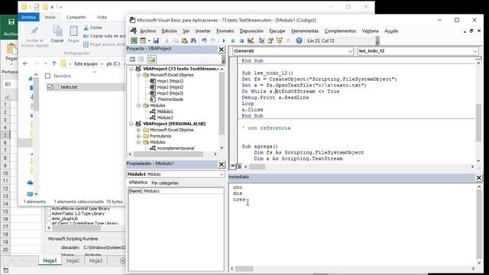The width and height of the screenshot is (489, 275).
Task: Add a new sheet with plus button
Action: click(122, 260)
